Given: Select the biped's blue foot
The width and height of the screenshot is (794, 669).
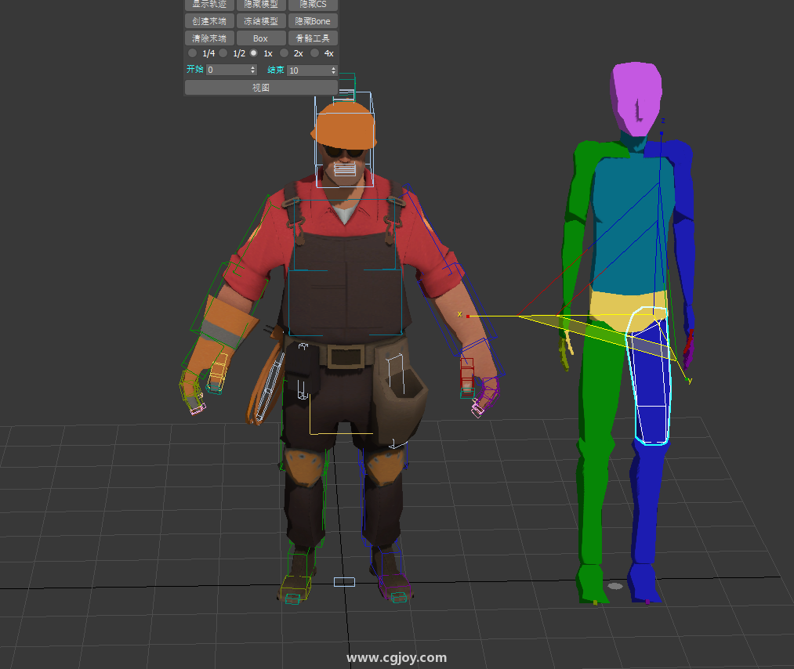Looking at the screenshot, I should (x=644, y=583).
